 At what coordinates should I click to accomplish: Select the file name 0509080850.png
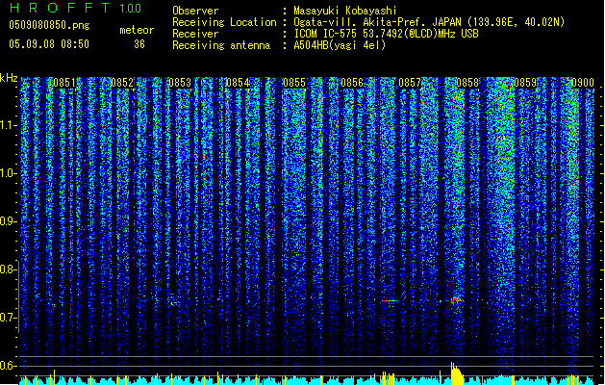pyautogui.click(x=49, y=25)
